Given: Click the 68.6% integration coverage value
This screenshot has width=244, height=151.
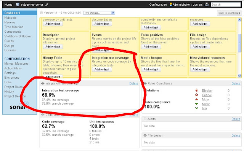Looking at the screenshot, I should coord(48,95).
